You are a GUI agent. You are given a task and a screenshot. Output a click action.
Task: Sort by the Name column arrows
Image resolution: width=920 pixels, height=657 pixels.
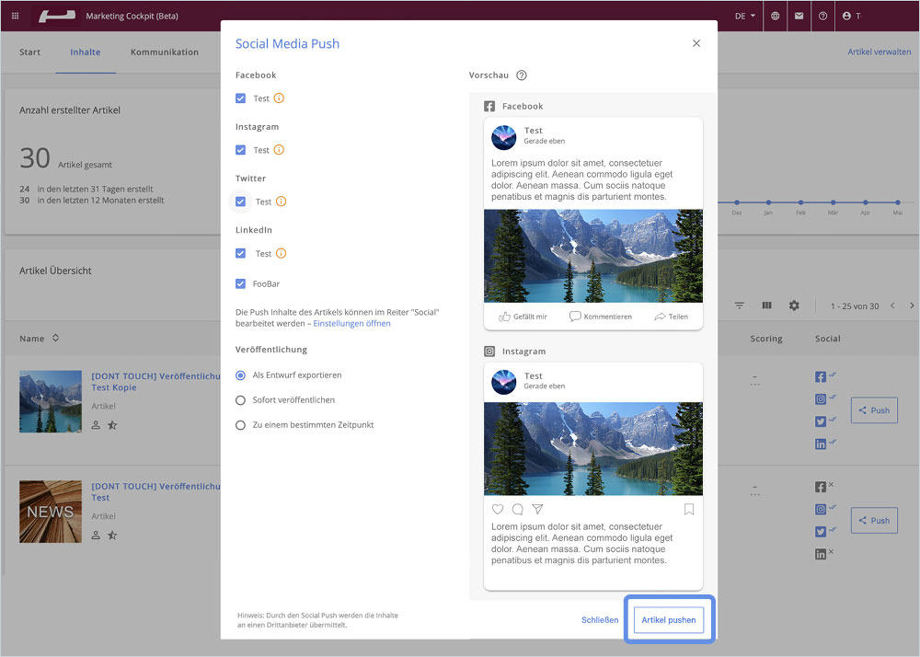pyautogui.click(x=56, y=338)
